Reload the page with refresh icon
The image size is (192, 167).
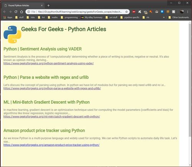tap(16, 12)
